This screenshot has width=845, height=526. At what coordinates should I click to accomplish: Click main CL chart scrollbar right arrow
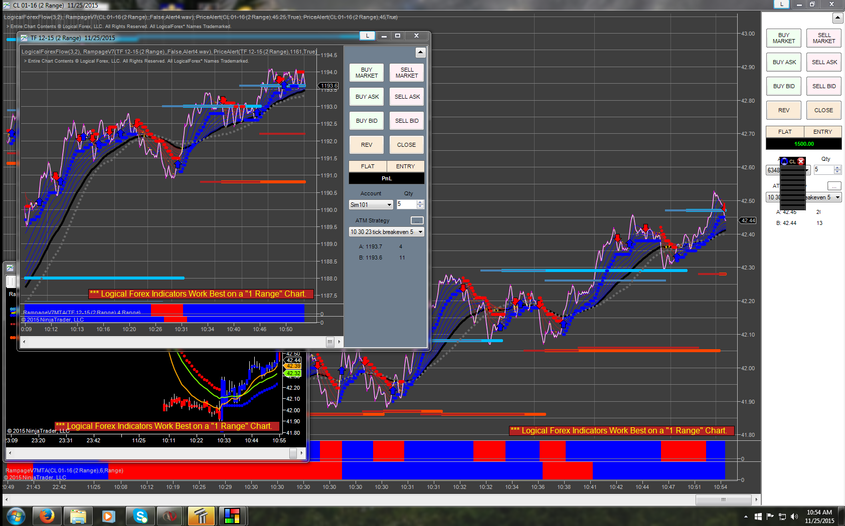(756, 499)
